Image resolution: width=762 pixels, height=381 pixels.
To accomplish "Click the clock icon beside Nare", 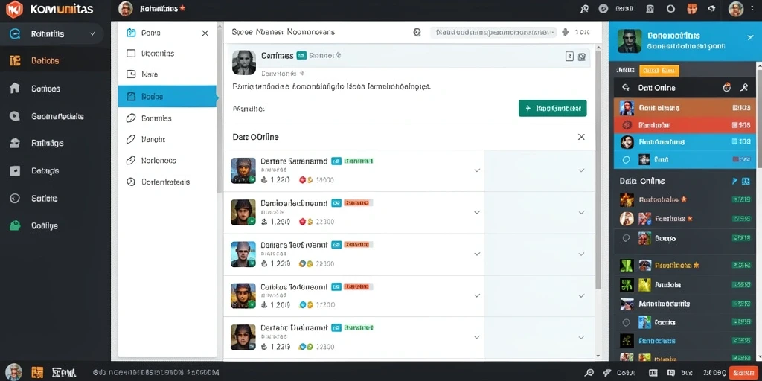I will coord(131,74).
